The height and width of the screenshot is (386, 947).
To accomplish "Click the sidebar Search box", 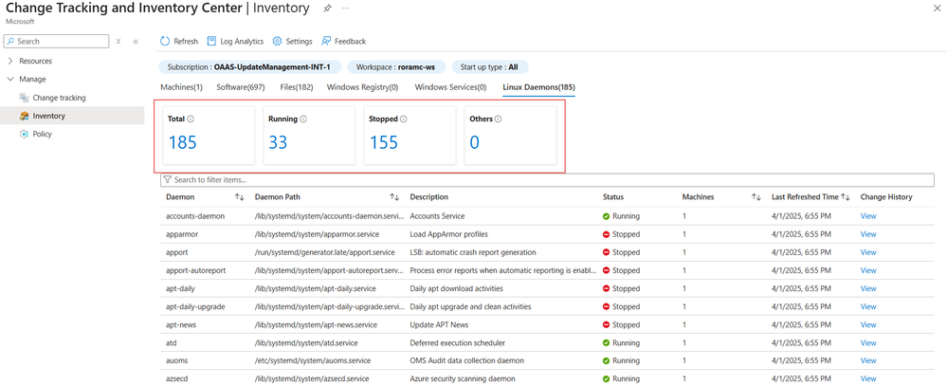I will 56,41.
